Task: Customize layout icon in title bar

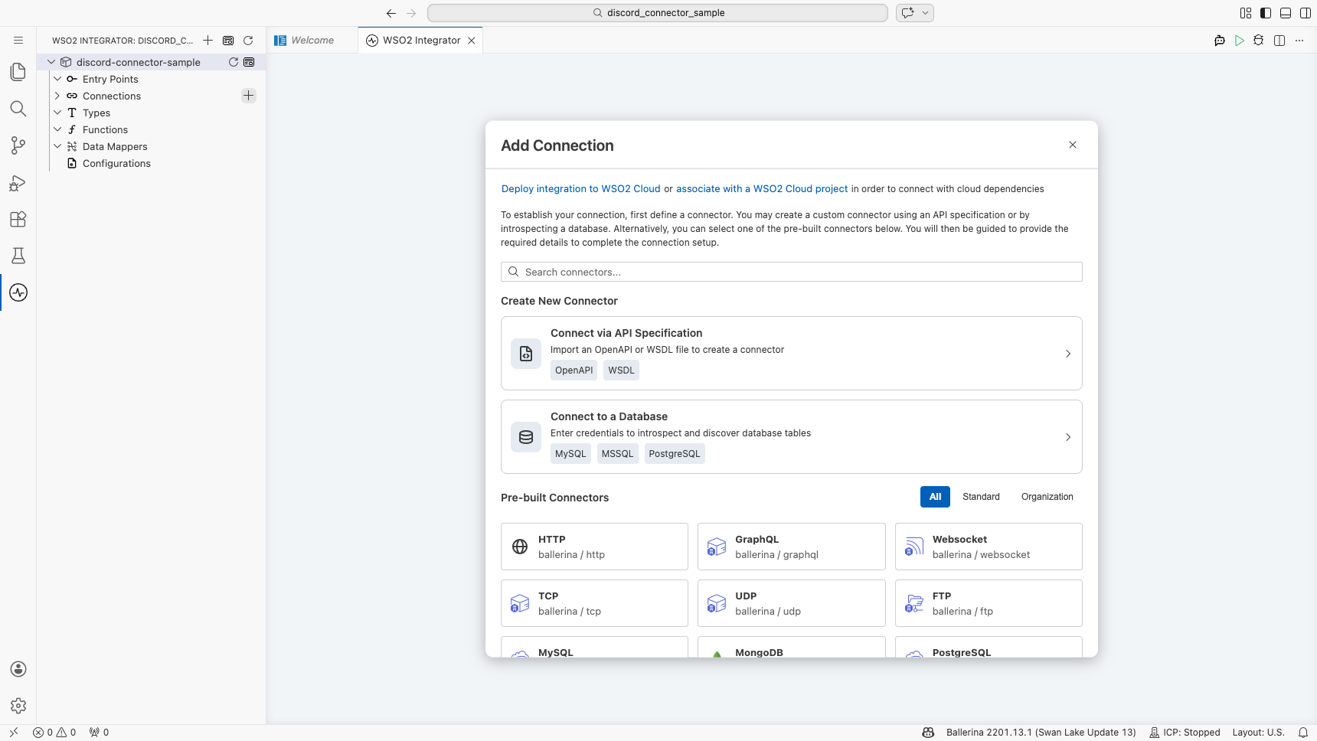Action: click(x=1246, y=13)
